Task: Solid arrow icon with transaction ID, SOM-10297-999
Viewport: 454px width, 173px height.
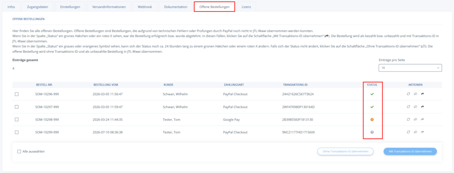Action: [423, 106]
